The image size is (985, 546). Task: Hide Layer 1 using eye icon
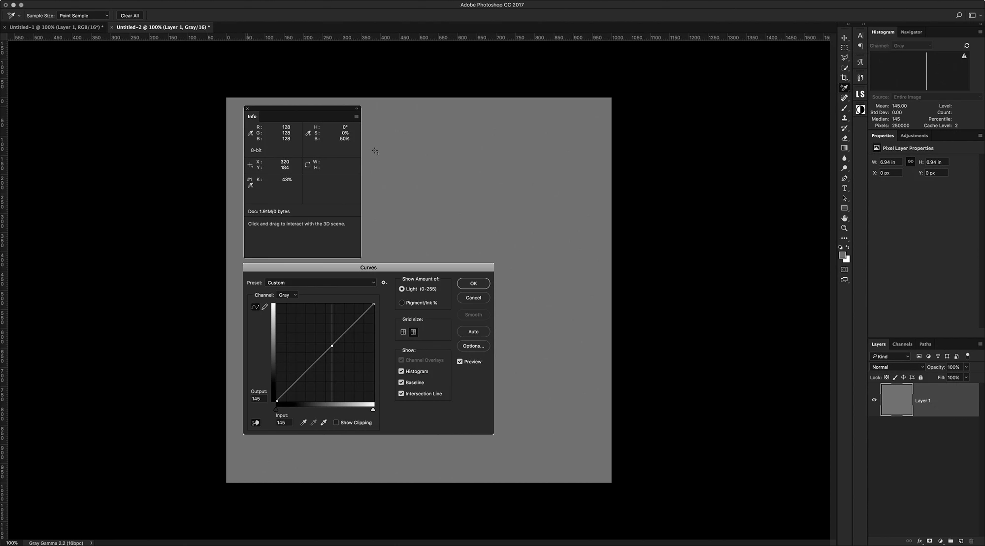pyautogui.click(x=874, y=400)
